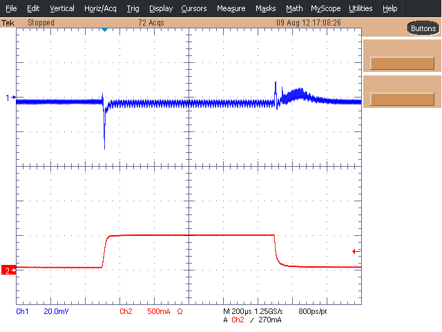Click the Ch1 readout label
The image size is (442, 332).
click(22, 311)
